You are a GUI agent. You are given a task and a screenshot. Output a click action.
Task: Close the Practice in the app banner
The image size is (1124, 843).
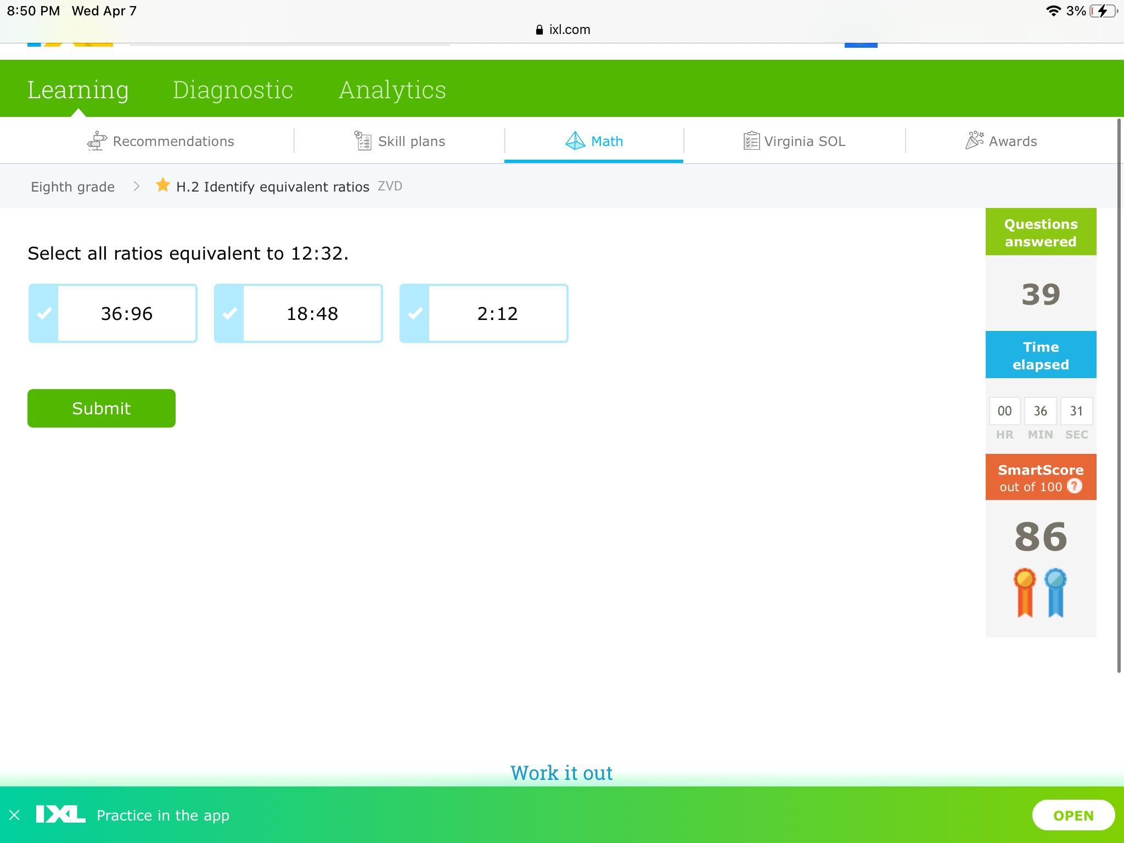pyautogui.click(x=15, y=815)
